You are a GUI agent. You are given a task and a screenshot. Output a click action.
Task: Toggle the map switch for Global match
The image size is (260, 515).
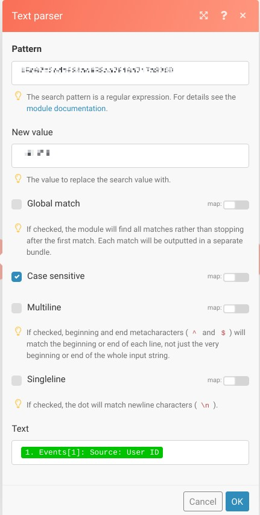pyautogui.click(x=236, y=205)
